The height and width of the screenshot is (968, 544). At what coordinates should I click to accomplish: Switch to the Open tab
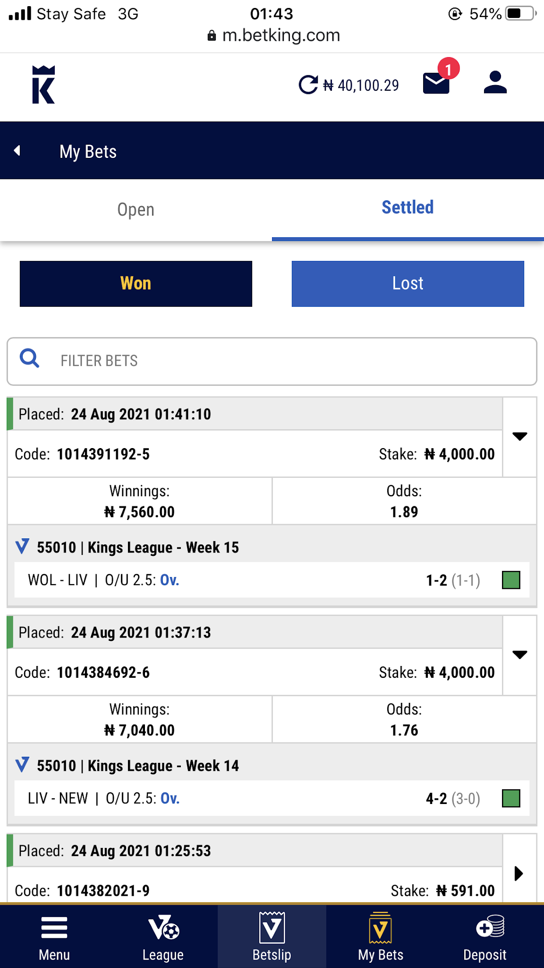coord(136,210)
